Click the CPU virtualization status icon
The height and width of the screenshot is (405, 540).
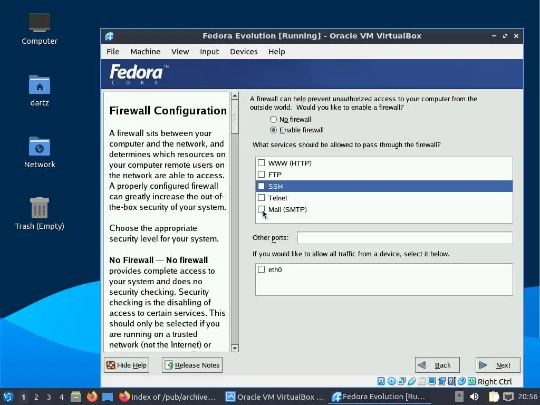tap(452, 381)
